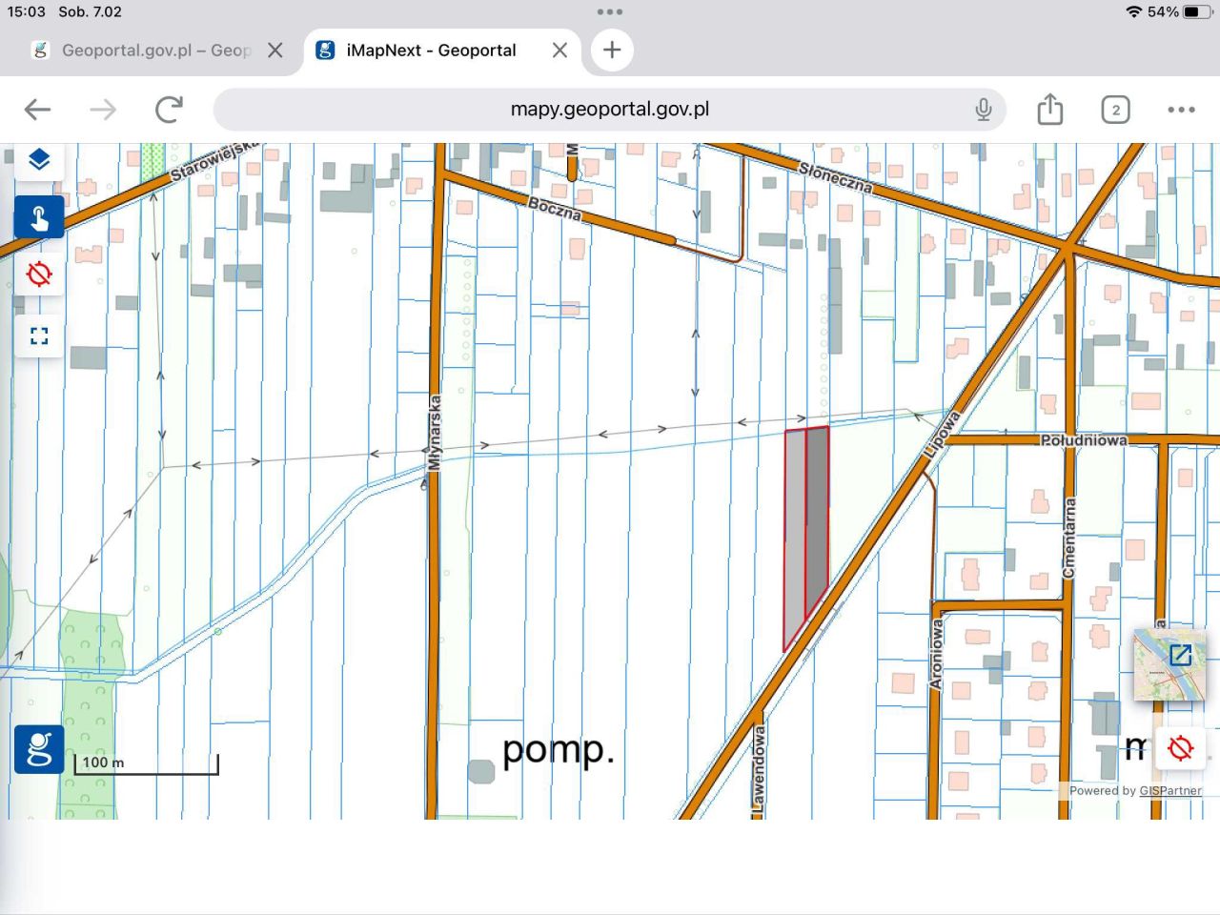Open a new browser tab
This screenshot has width=1220, height=915.
point(612,51)
